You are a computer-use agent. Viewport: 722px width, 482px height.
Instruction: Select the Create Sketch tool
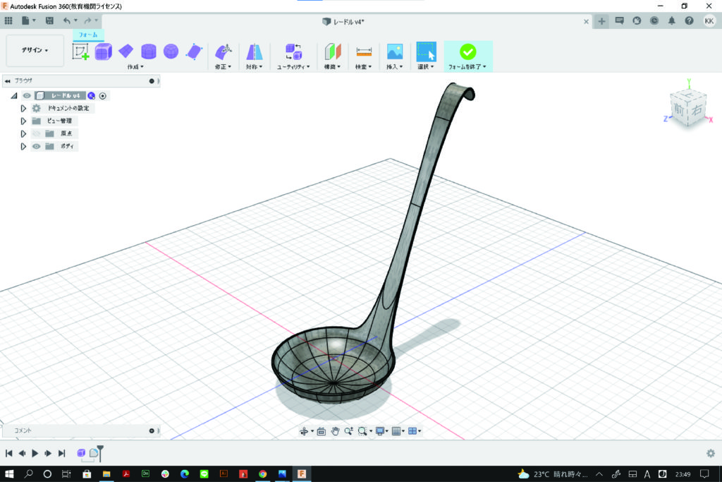click(80, 52)
